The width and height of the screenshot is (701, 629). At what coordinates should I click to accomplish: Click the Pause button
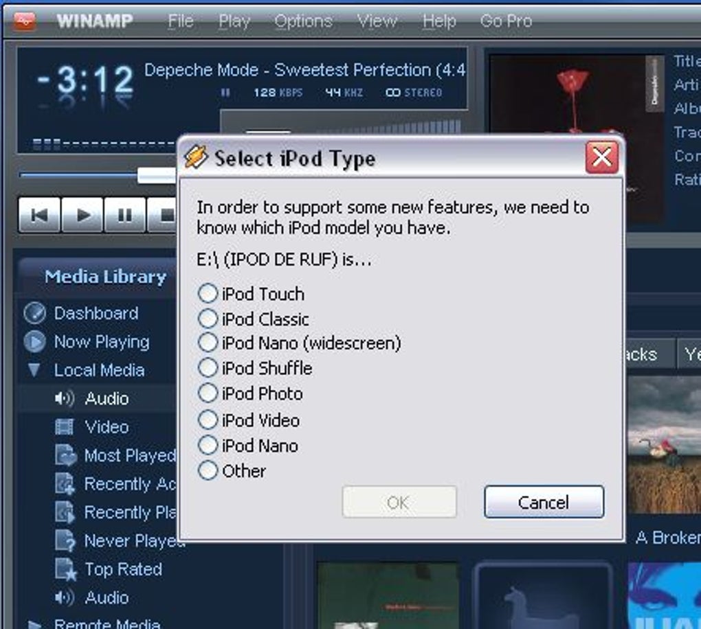[x=124, y=215]
